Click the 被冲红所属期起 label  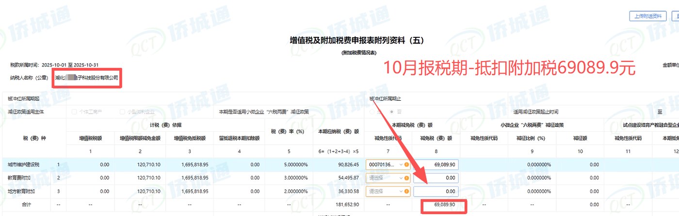23,99
